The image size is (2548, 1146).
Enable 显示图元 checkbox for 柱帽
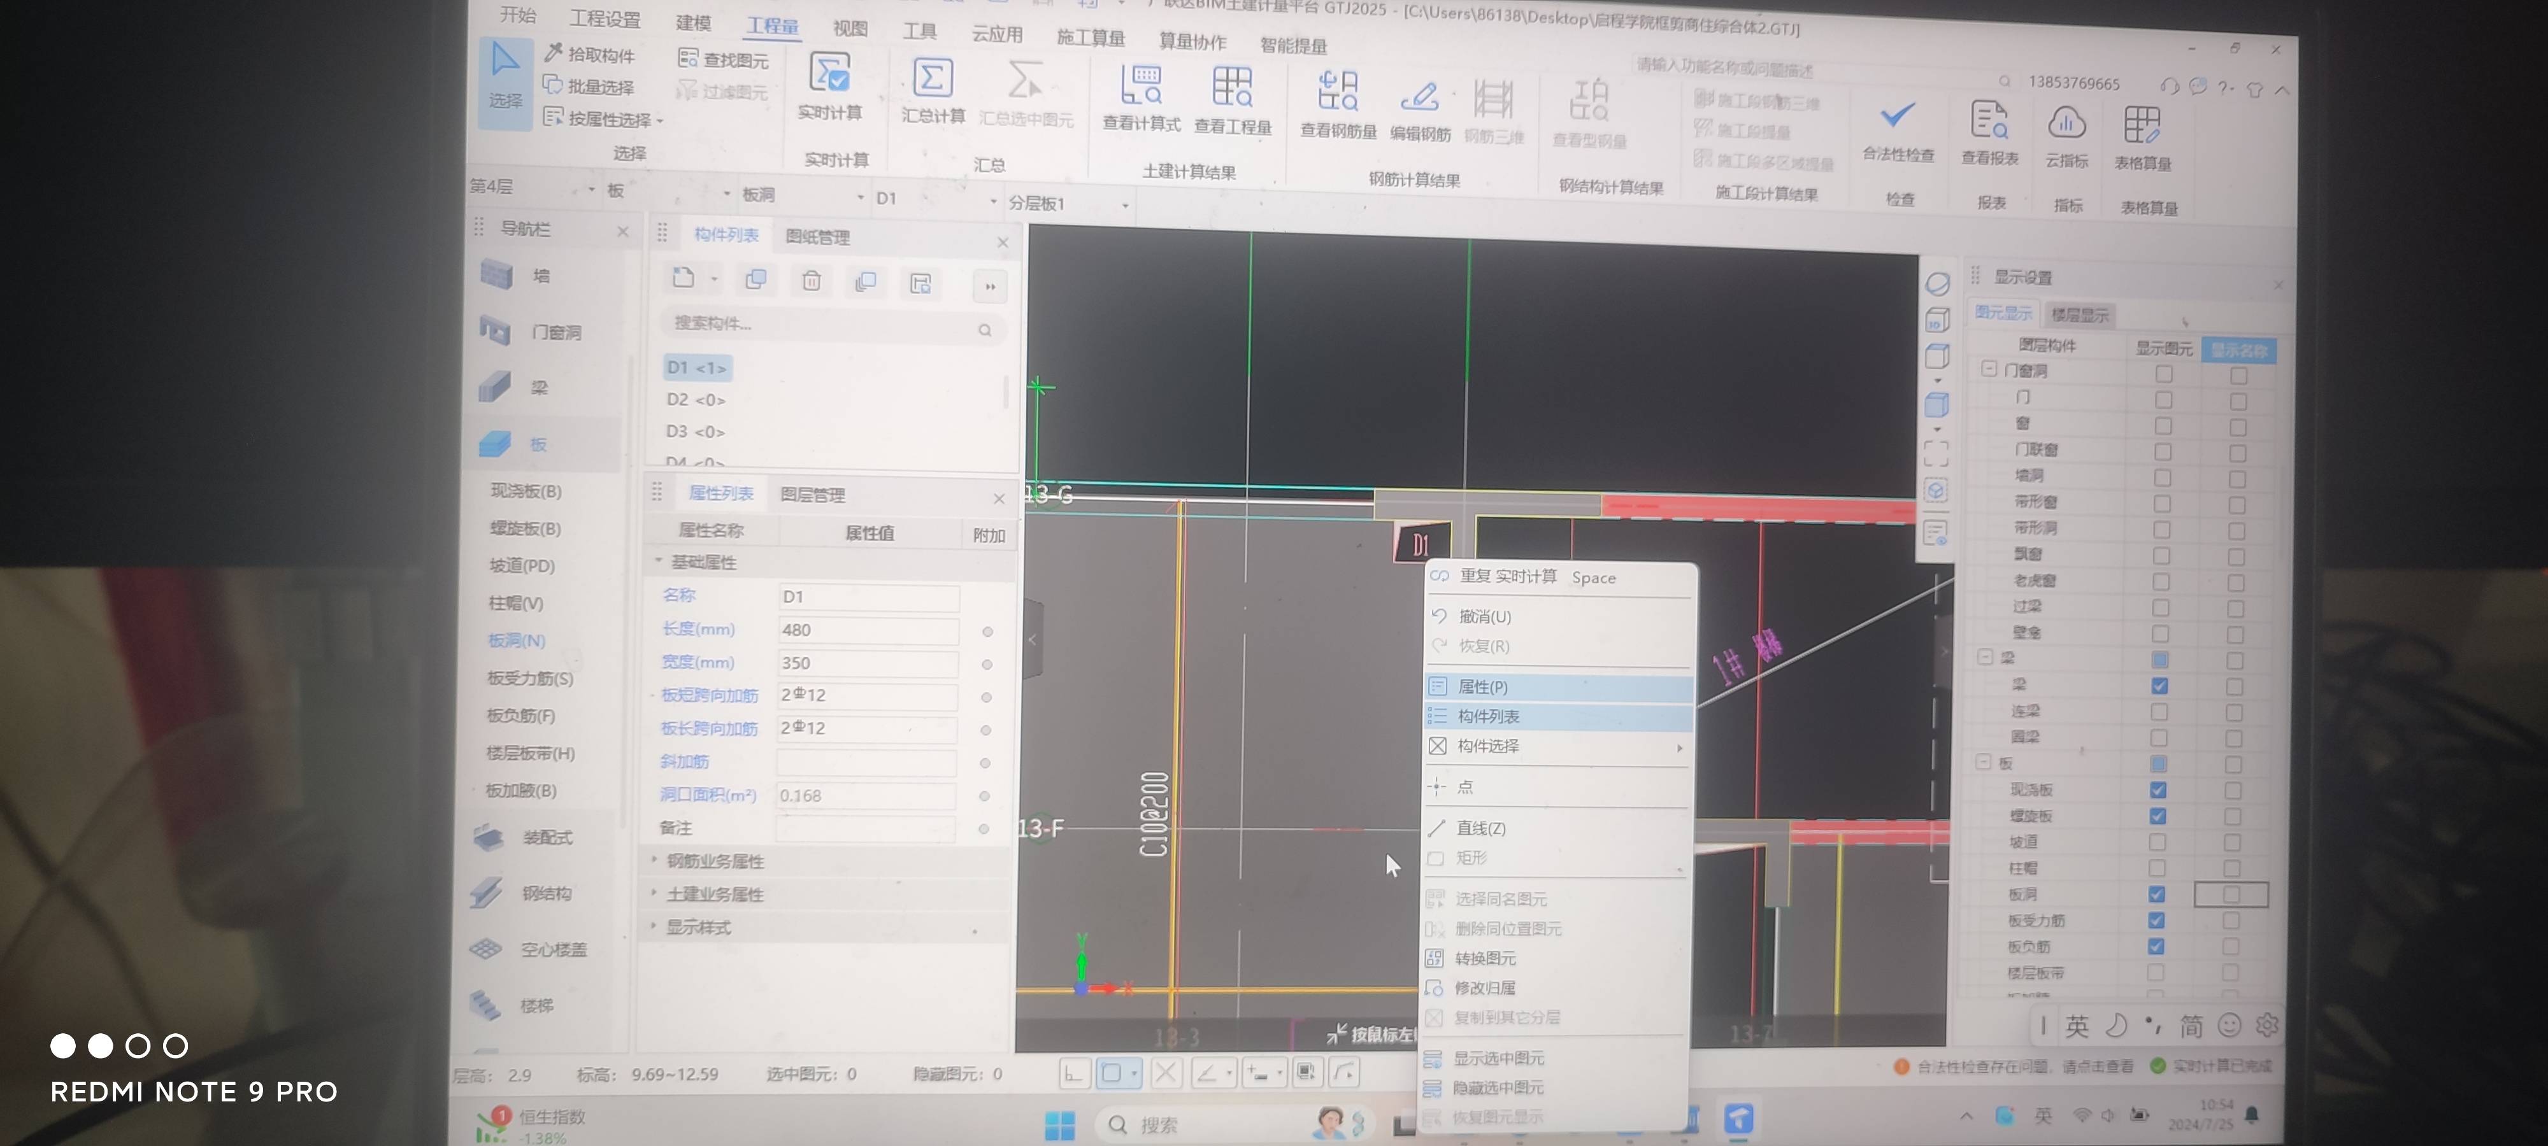(2158, 868)
